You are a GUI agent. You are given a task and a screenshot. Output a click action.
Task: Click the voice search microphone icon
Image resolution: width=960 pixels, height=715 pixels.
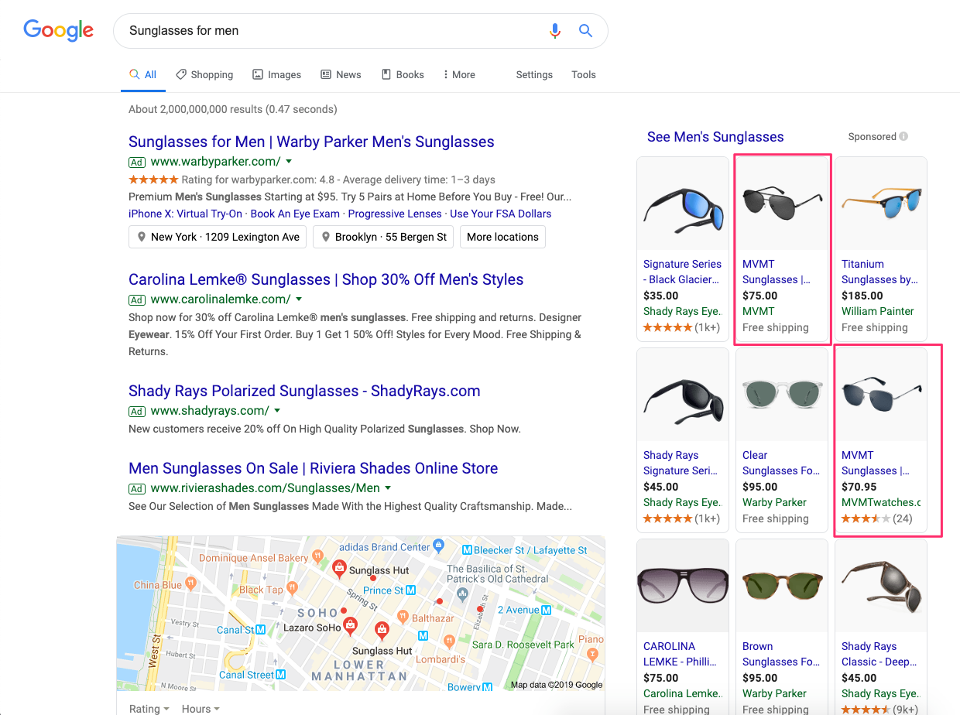click(554, 31)
